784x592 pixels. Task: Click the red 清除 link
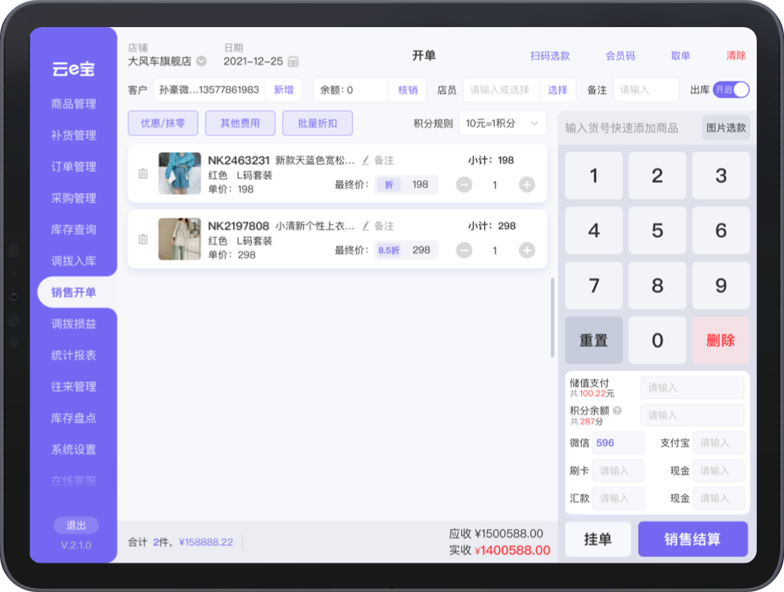click(x=736, y=56)
